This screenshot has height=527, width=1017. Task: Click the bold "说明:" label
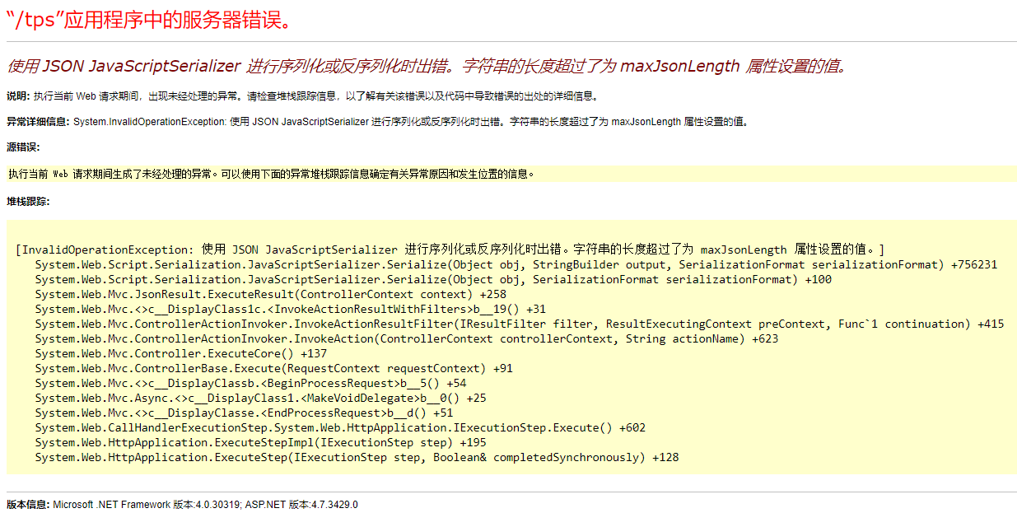(x=18, y=96)
